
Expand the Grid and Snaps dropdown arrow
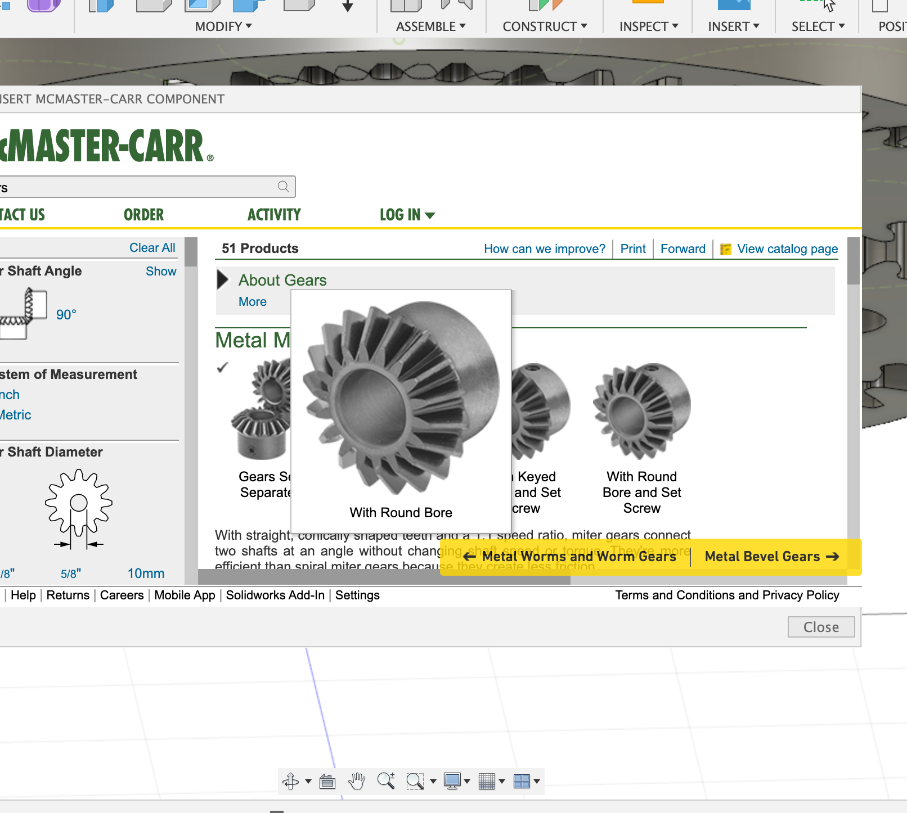502,781
